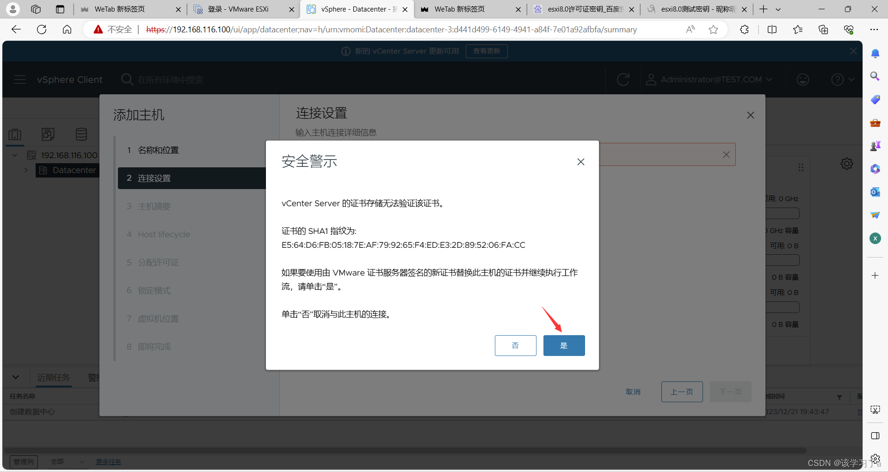Image resolution: width=888 pixels, height=472 pixels.
Task: Click the 否 (No) button in security warning
Action: tap(515, 345)
